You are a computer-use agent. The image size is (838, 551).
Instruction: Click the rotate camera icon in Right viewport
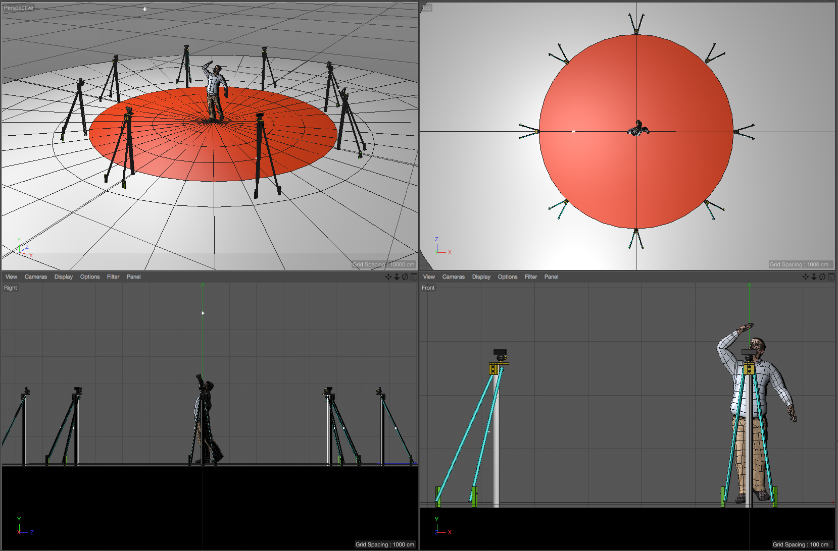(x=405, y=277)
